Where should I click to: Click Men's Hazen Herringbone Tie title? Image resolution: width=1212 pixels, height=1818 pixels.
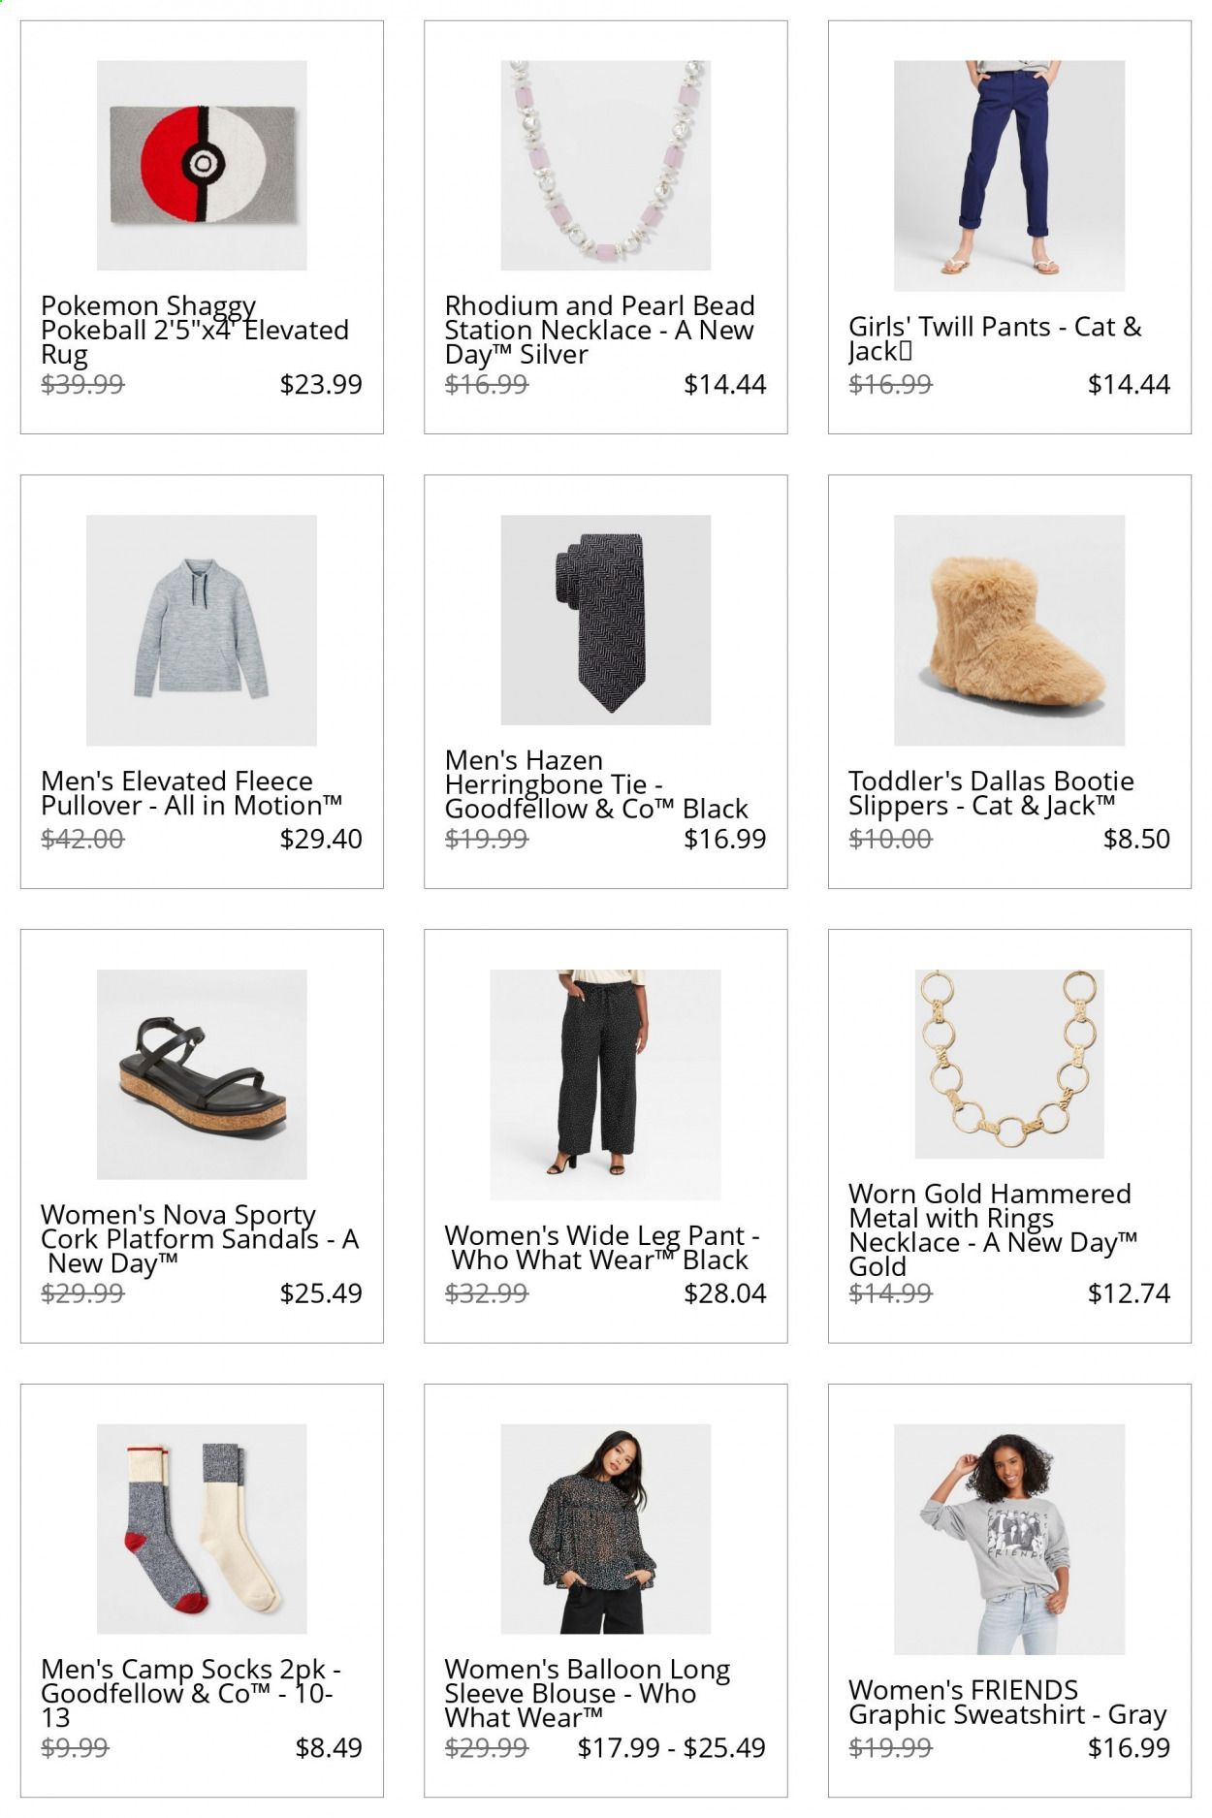[x=596, y=784]
